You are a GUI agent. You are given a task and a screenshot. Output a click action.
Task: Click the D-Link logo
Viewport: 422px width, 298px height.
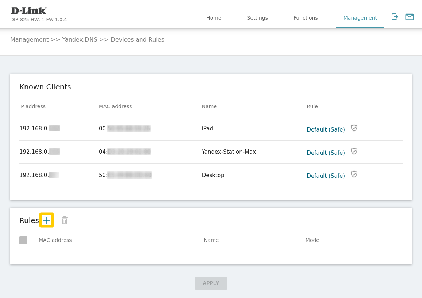click(x=29, y=11)
